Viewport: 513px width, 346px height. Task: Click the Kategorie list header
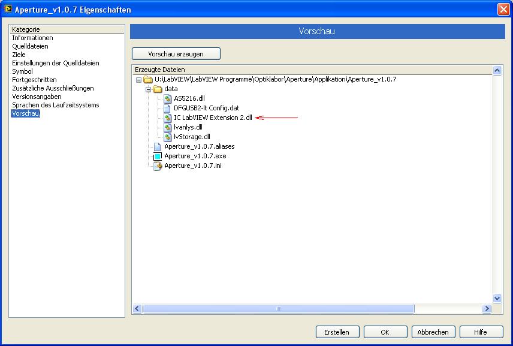67,29
